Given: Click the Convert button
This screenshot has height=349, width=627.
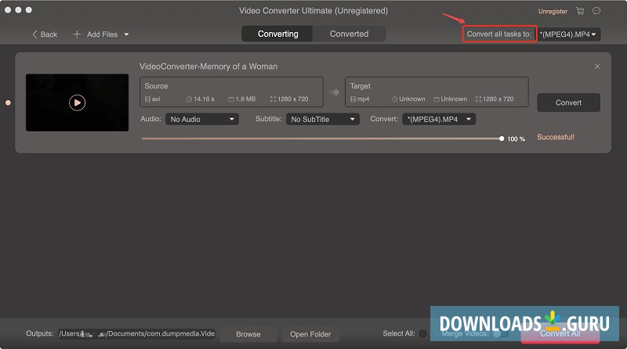Looking at the screenshot, I should [568, 103].
